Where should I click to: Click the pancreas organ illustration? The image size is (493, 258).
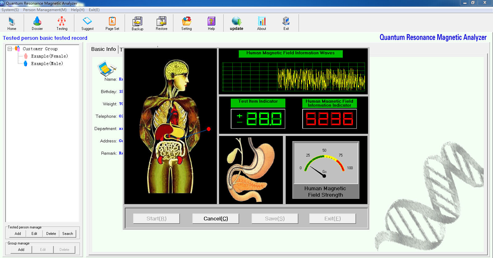tap(251, 170)
